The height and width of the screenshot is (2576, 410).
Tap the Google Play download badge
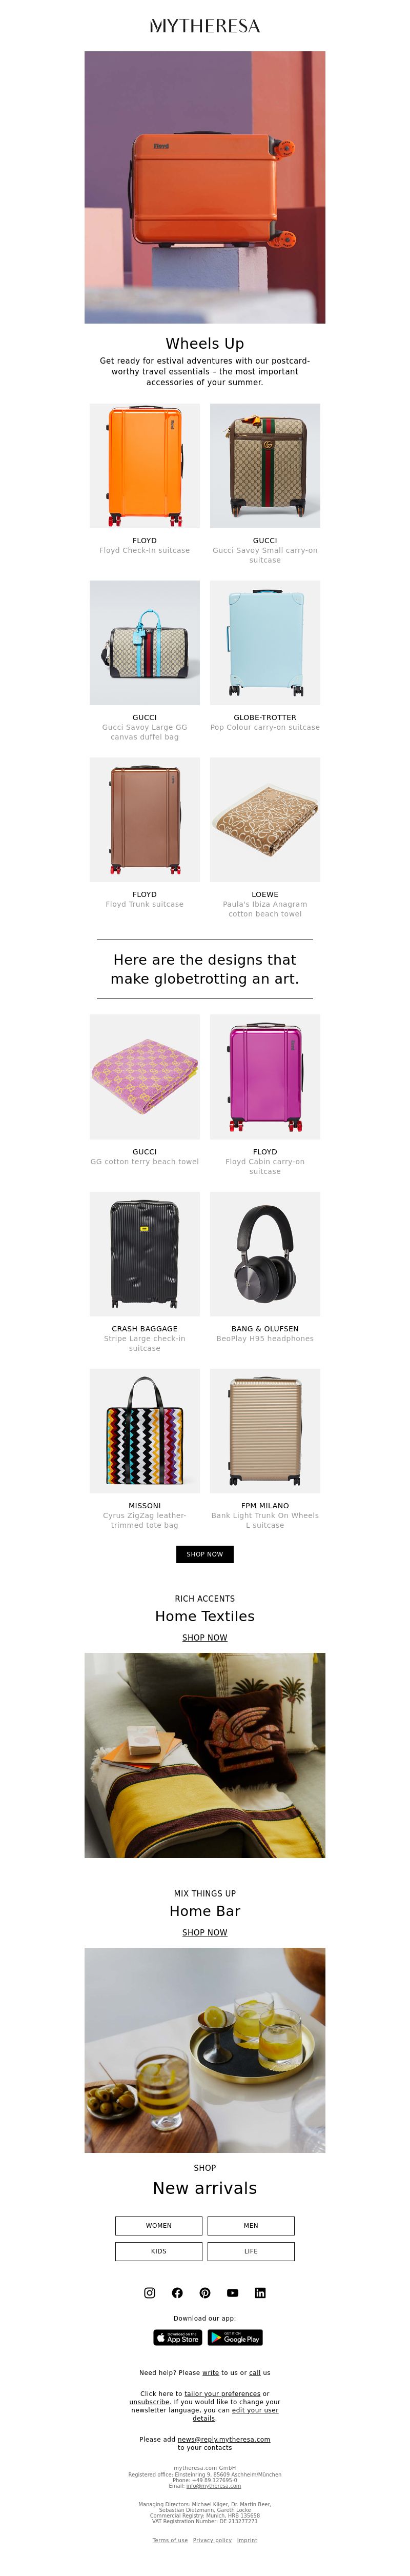click(x=236, y=2338)
